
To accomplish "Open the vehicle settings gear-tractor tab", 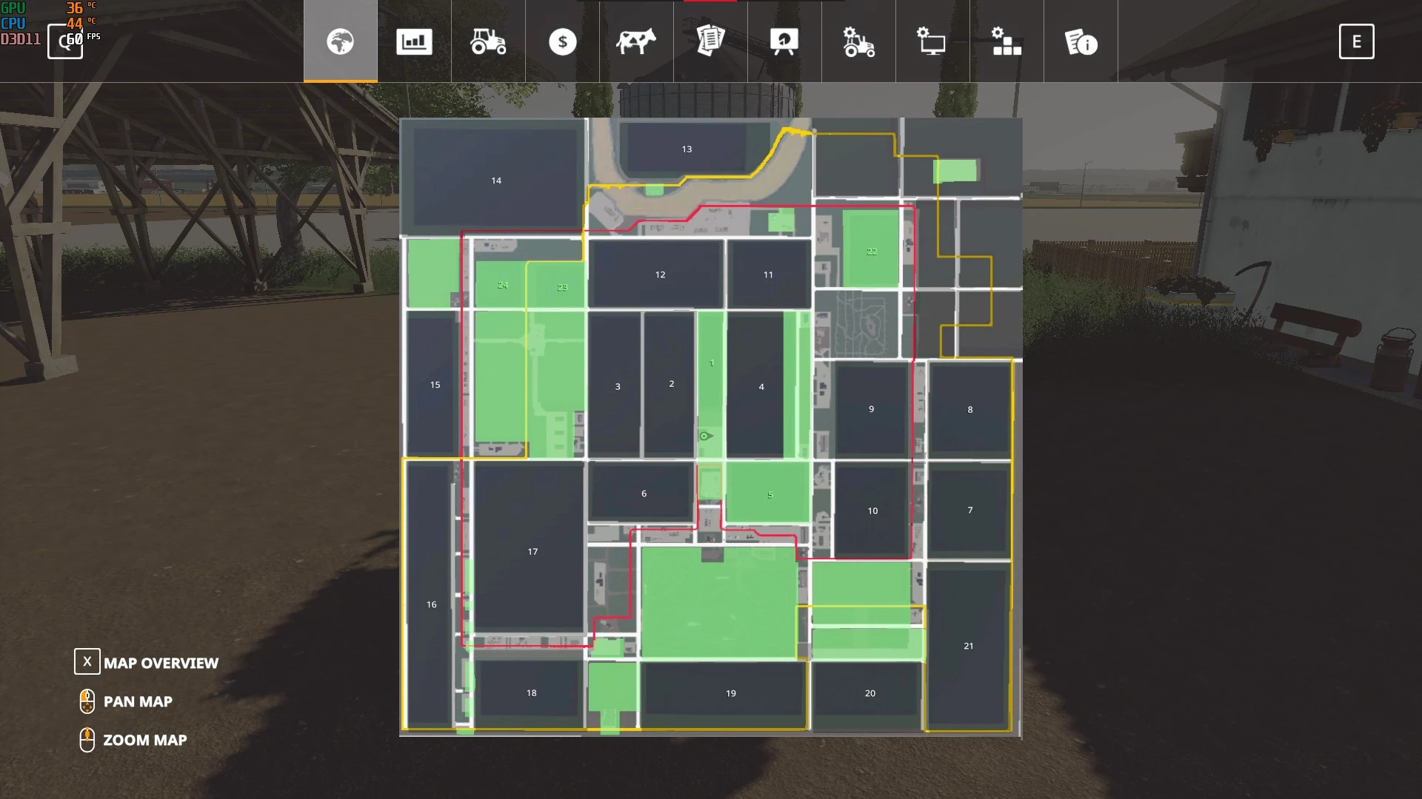I will coord(858,41).
